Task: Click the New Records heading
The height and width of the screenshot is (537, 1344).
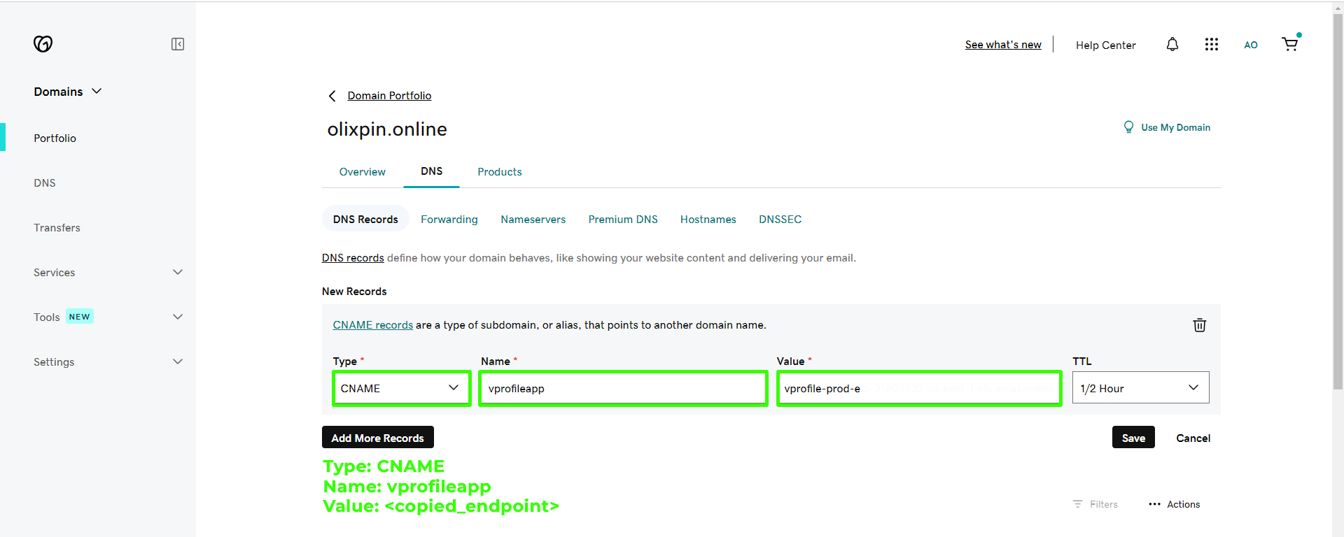Action: (x=354, y=292)
